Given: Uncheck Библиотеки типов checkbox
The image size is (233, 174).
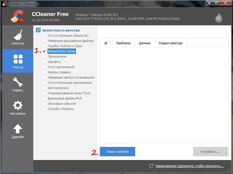Looking at the screenshot, I should pos(44,51).
